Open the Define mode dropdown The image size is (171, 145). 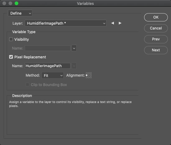(20, 13)
